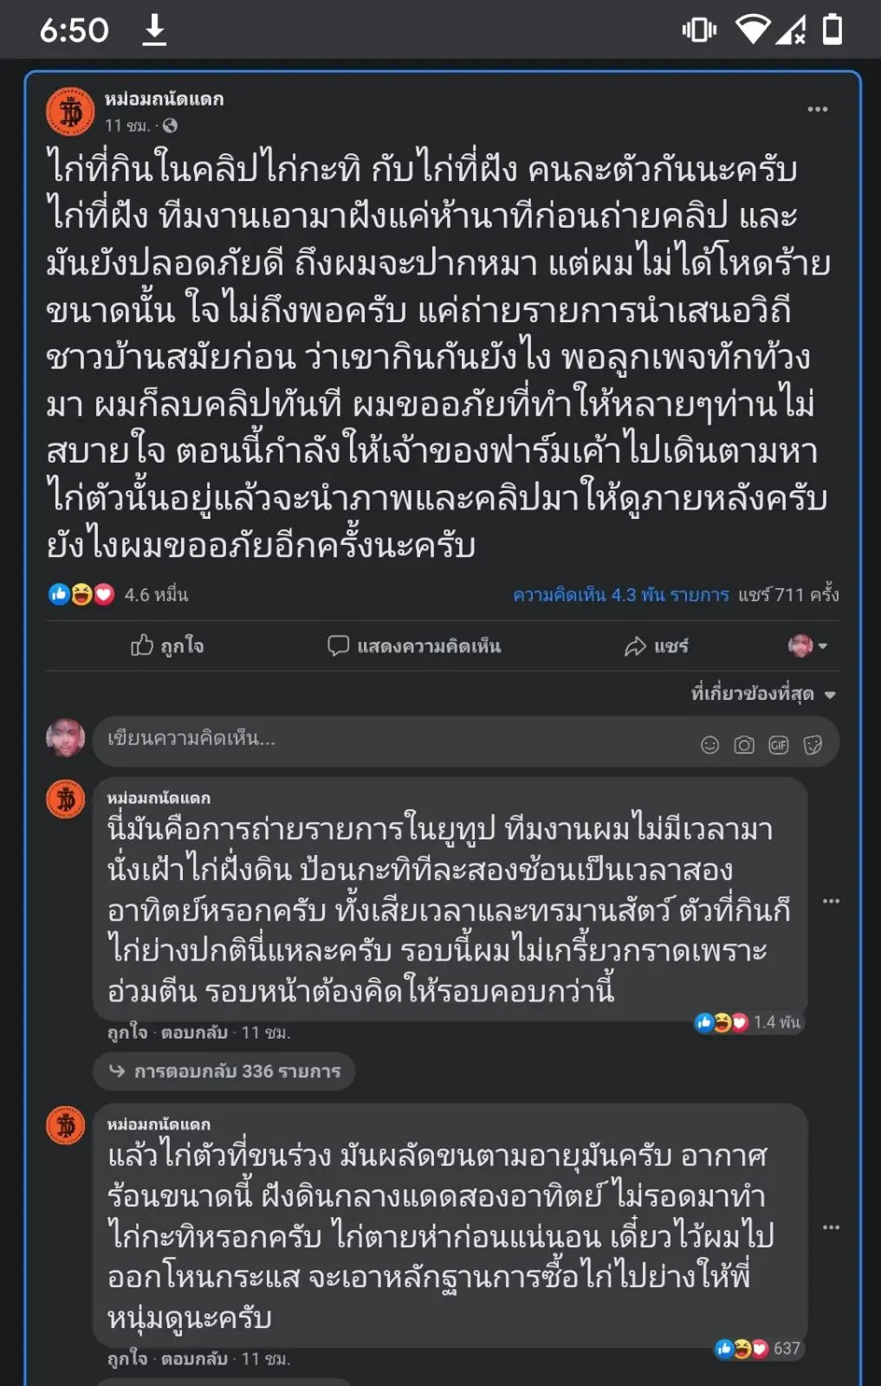Tap the emoji icon in comment box

(709, 745)
